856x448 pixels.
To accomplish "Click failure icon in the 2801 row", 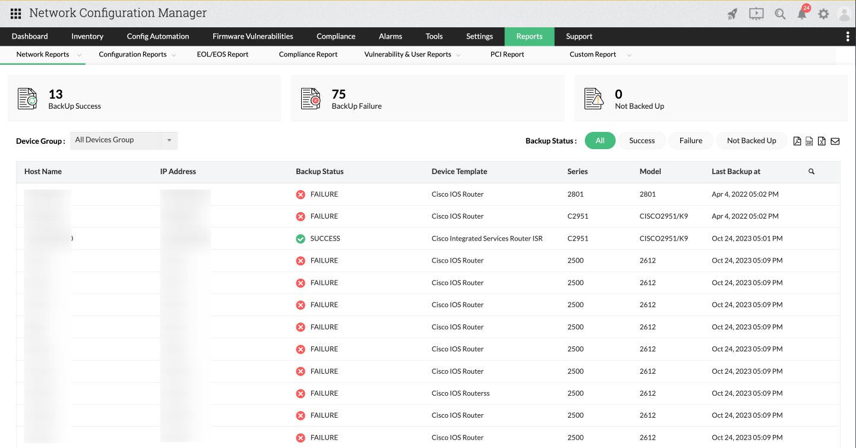I will coord(301,194).
